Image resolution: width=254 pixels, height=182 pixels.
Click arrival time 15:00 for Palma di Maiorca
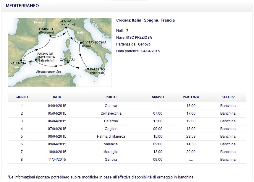pos(158,136)
